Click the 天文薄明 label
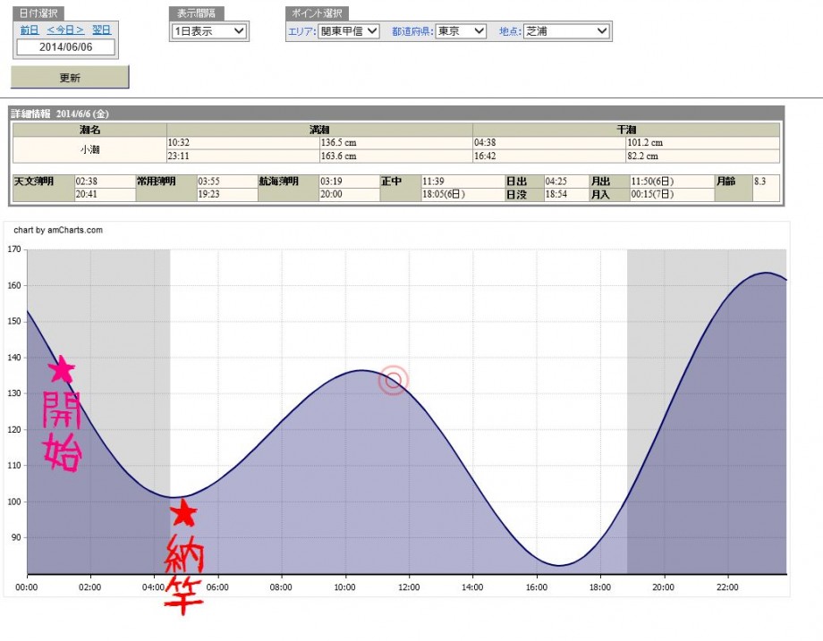 click(34, 181)
